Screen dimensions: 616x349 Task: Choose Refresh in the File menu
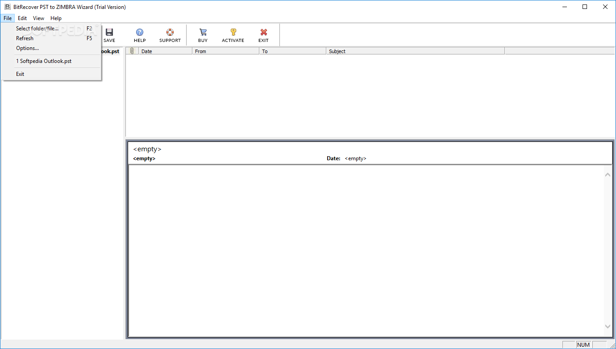pos(51,38)
